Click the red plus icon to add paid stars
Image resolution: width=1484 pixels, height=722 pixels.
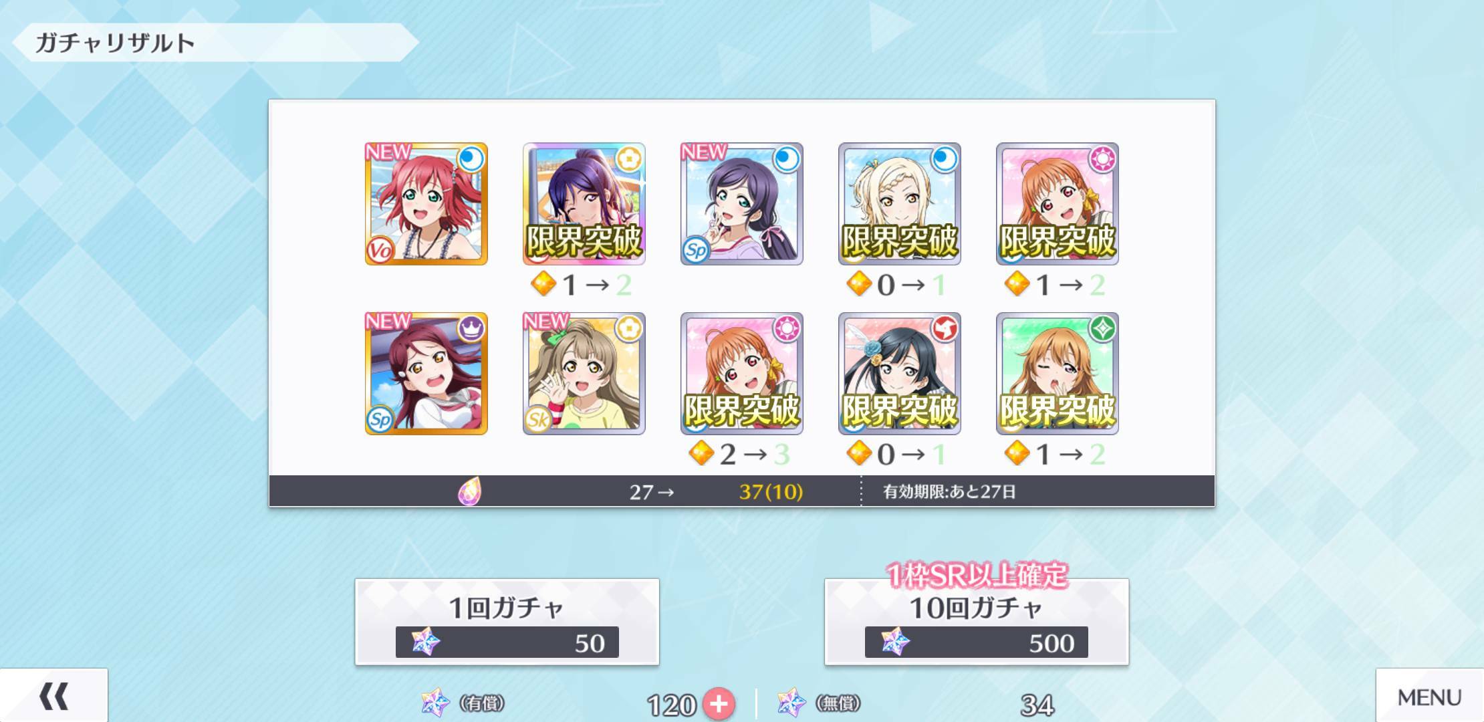[x=719, y=704]
